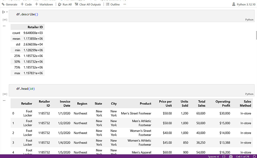Click the Cell 1 of 28 indicator
This screenshot has height=158, width=257.
[242, 156]
